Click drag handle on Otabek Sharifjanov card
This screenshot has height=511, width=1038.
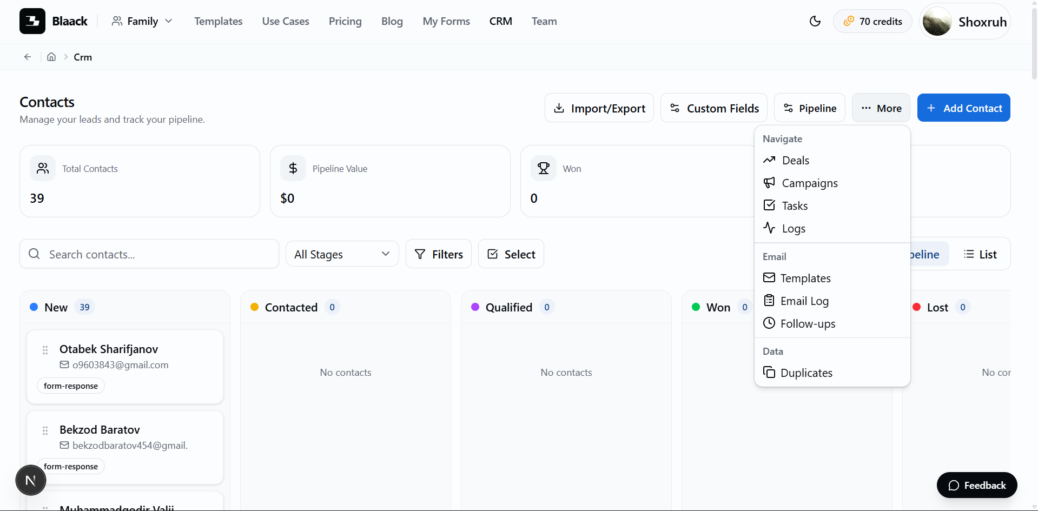click(x=45, y=350)
